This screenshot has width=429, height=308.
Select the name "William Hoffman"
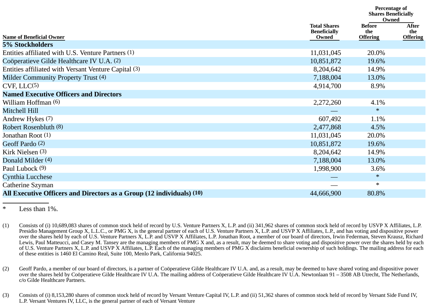click(x=27, y=103)
